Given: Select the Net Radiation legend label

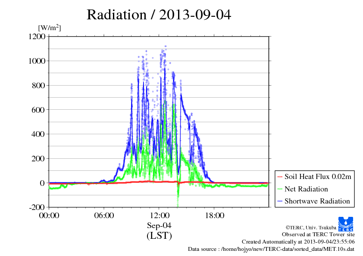Looking at the screenshot, I should point(306,189).
